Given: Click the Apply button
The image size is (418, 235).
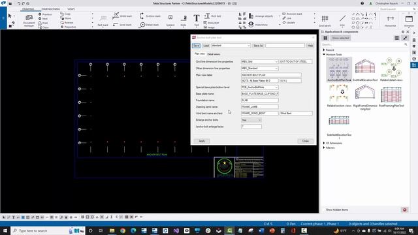Looking at the screenshot, I should [x=202, y=141].
